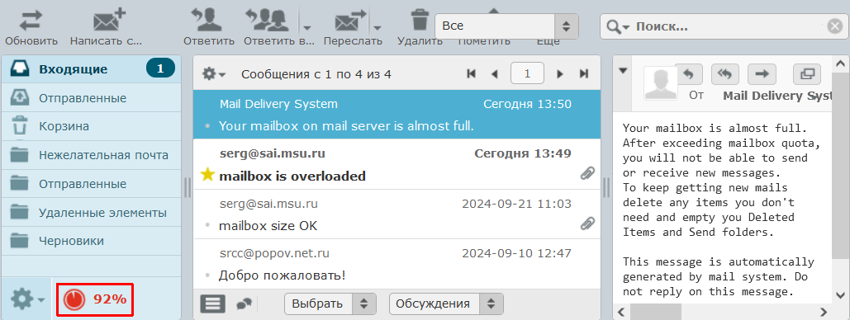Open the message list options gear

[214, 73]
